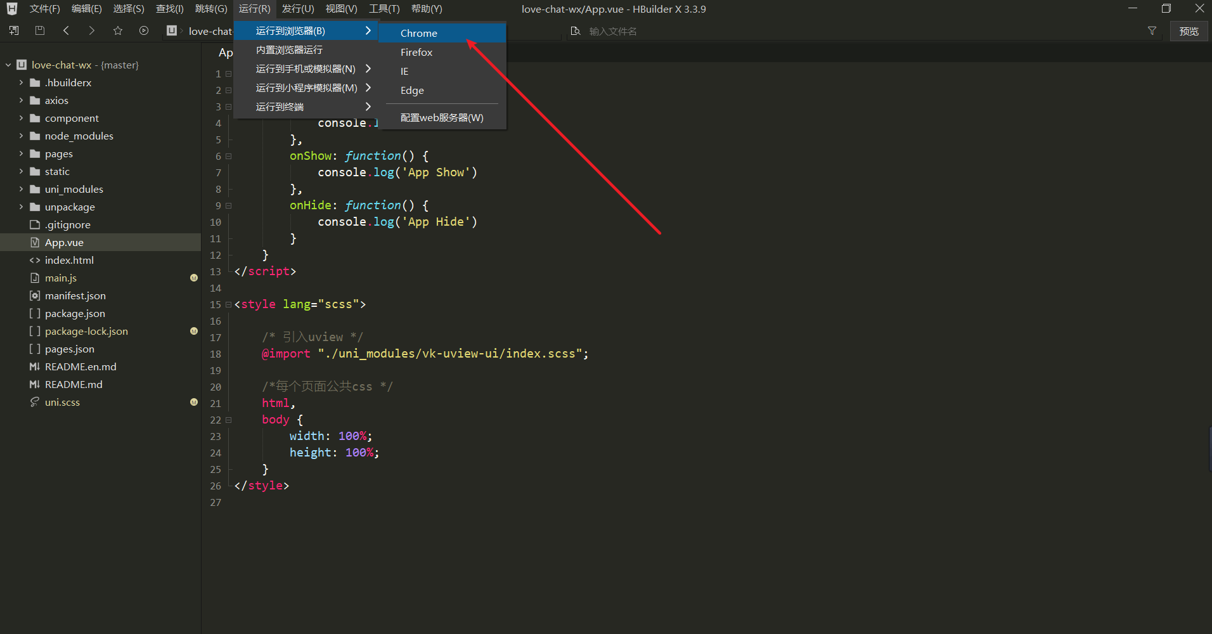Open the 选择(S) menu
The height and width of the screenshot is (634, 1212).
pos(129,9)
